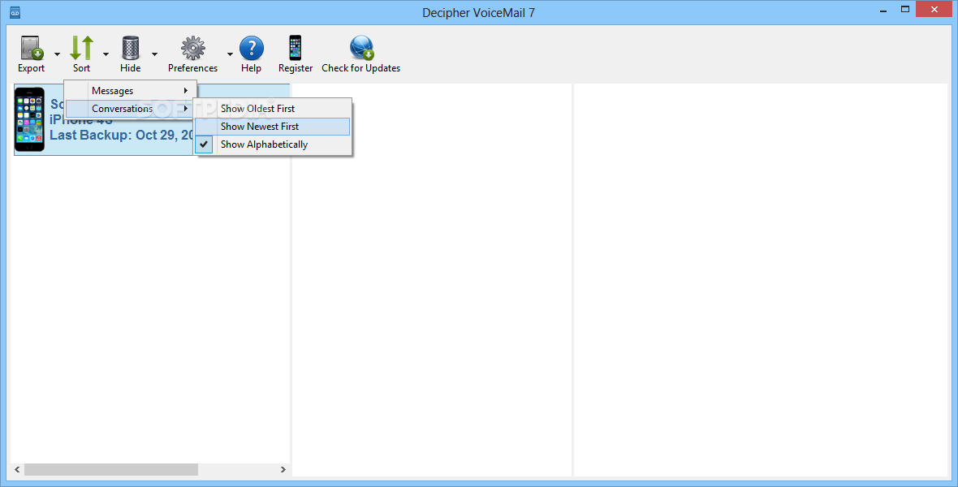The image size is (958, 487).
Task: Click the Last Backup date text
Action: click(122, 135)
